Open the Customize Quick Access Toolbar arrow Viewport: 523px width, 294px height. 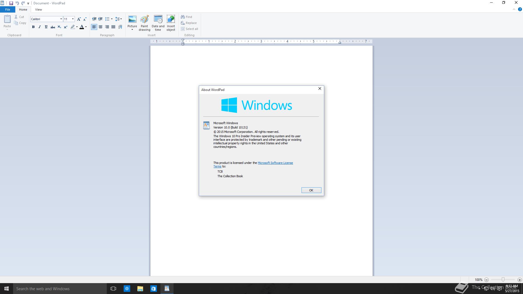pyautogui.click(x=28, y=4)
